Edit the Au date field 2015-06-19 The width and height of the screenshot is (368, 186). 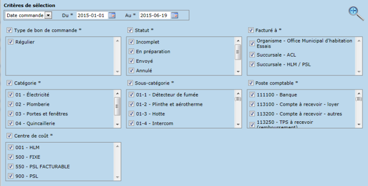(x=155, y=16)
